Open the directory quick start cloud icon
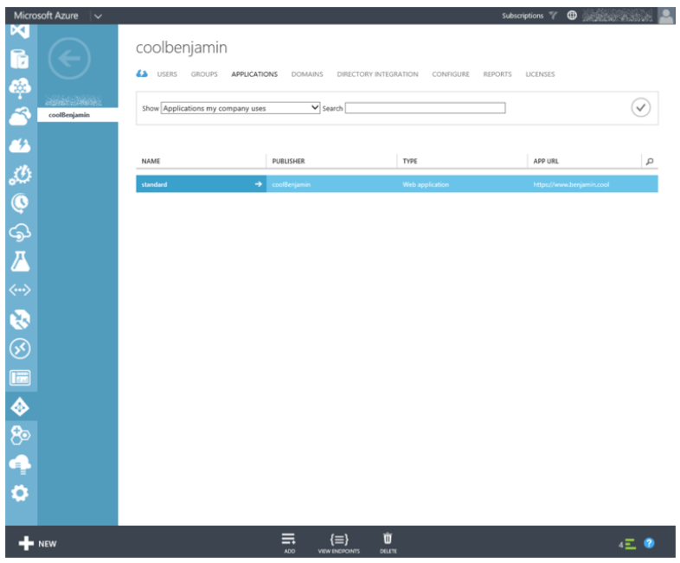 (142, 74)
